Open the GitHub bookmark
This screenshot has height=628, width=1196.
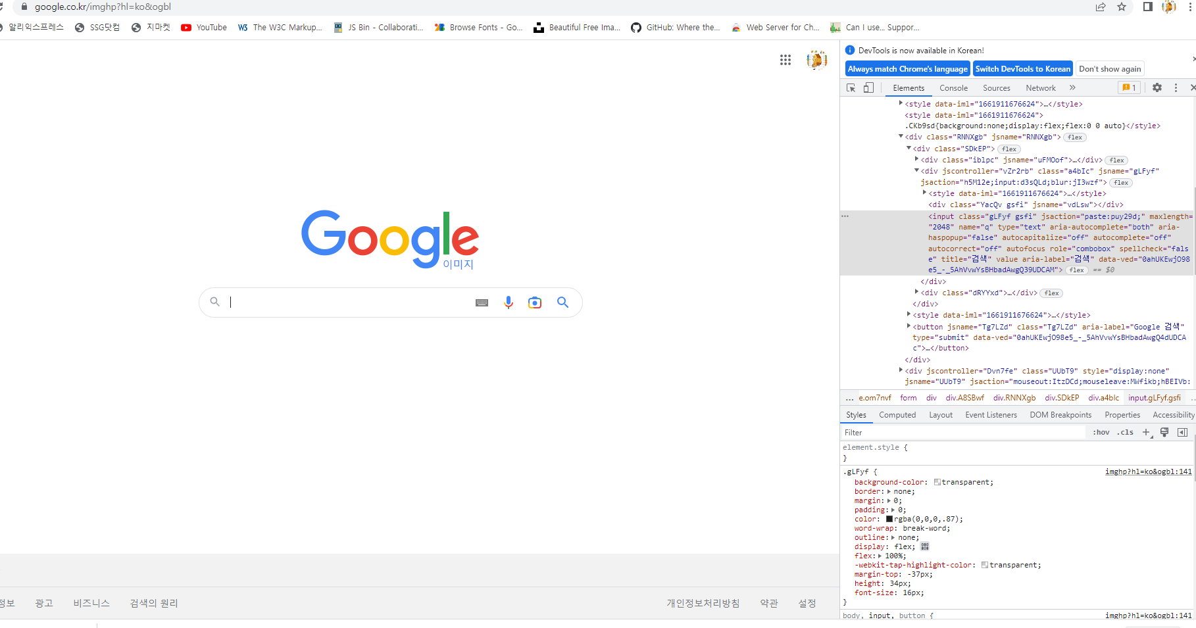tap(675, 28)
